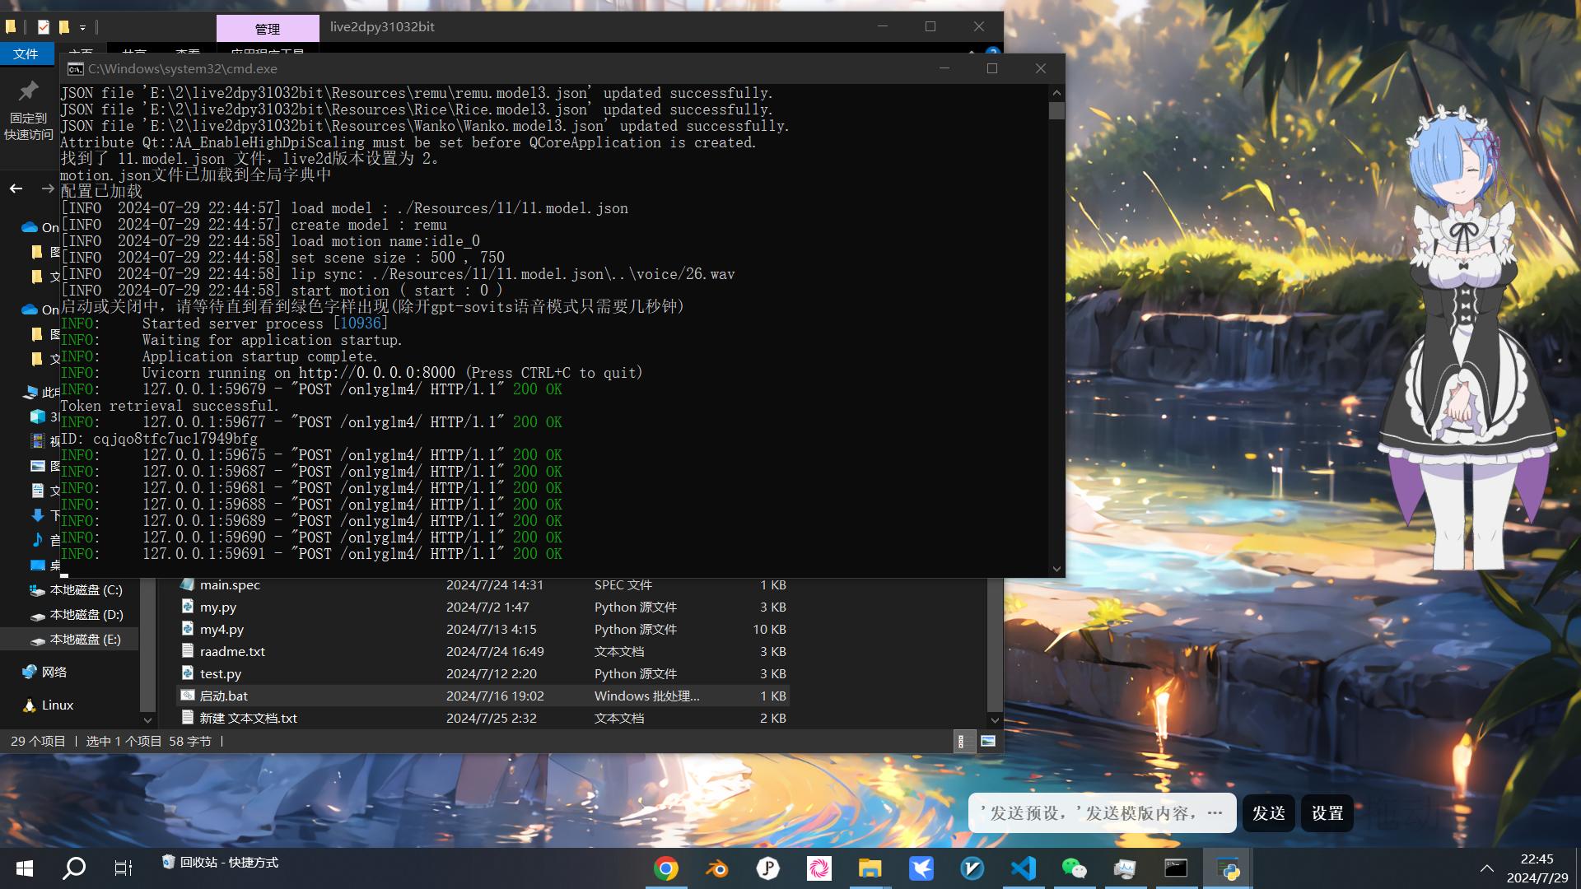Image resolution: width=1581 pixels, height=889 pixels.
Task: Open Task View on the taskbar
Action: click(124, 868)
